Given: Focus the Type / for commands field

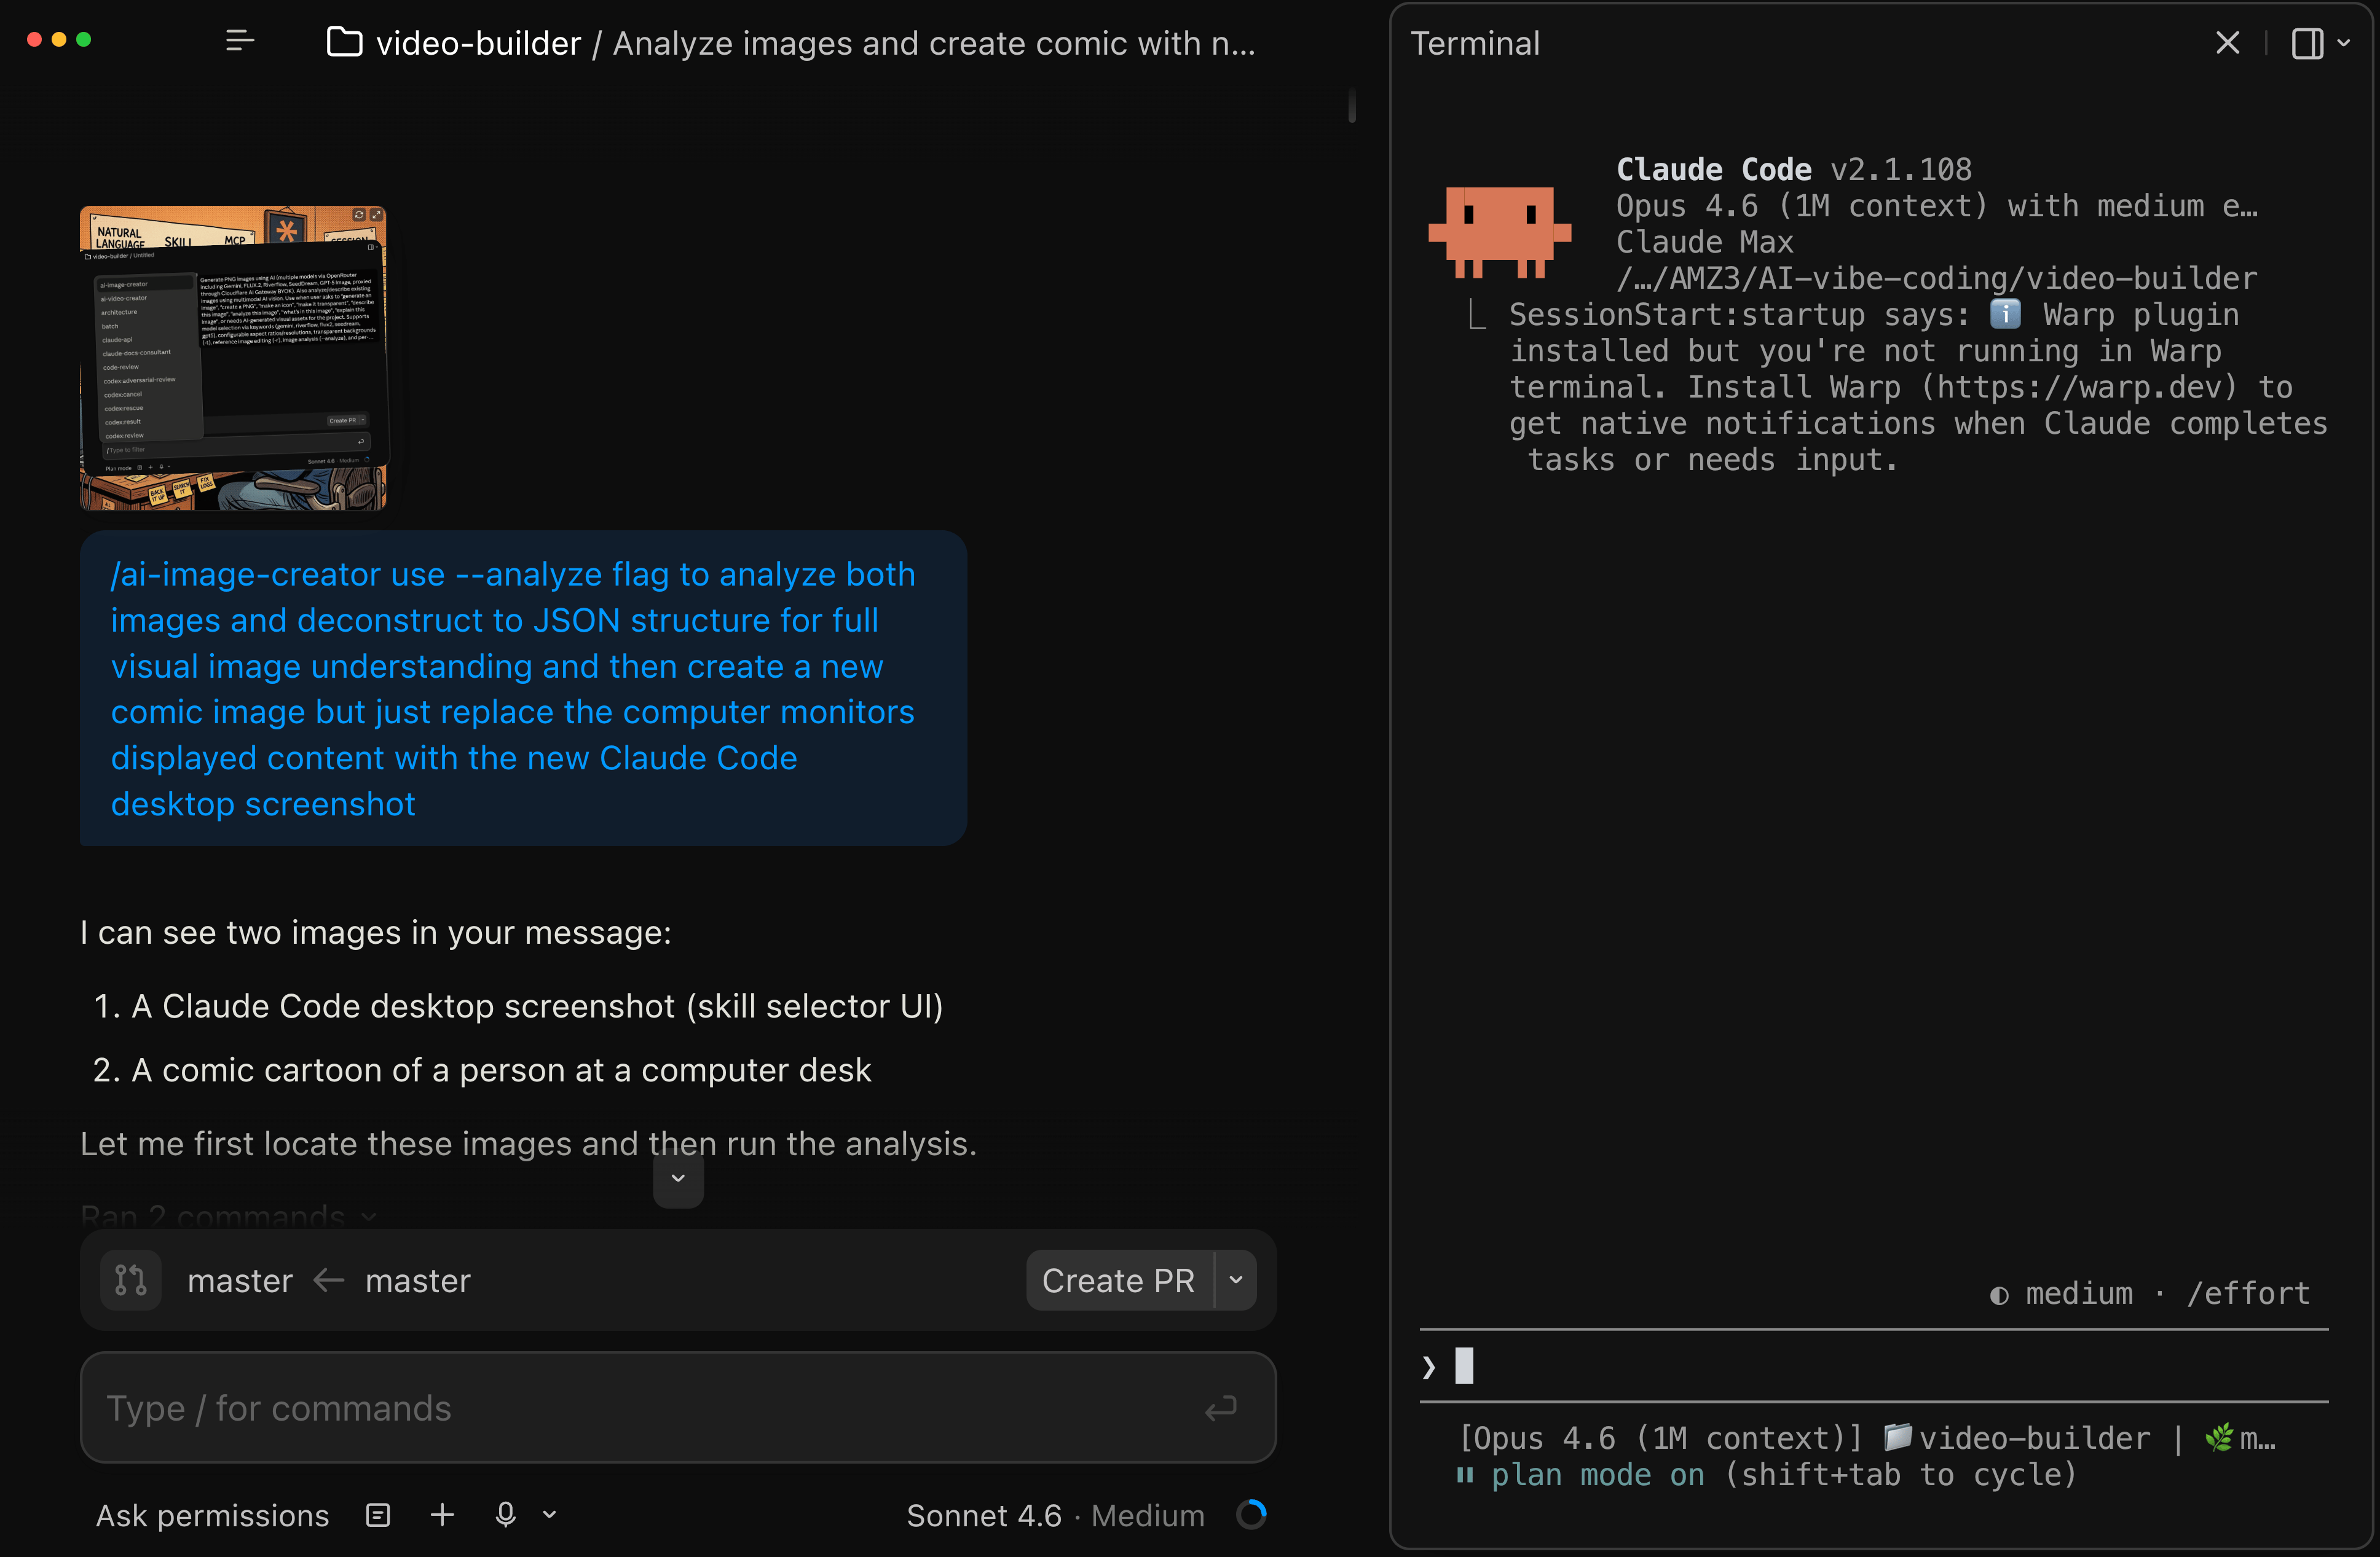Looking at the screenshot, I should coord(640,1408).
